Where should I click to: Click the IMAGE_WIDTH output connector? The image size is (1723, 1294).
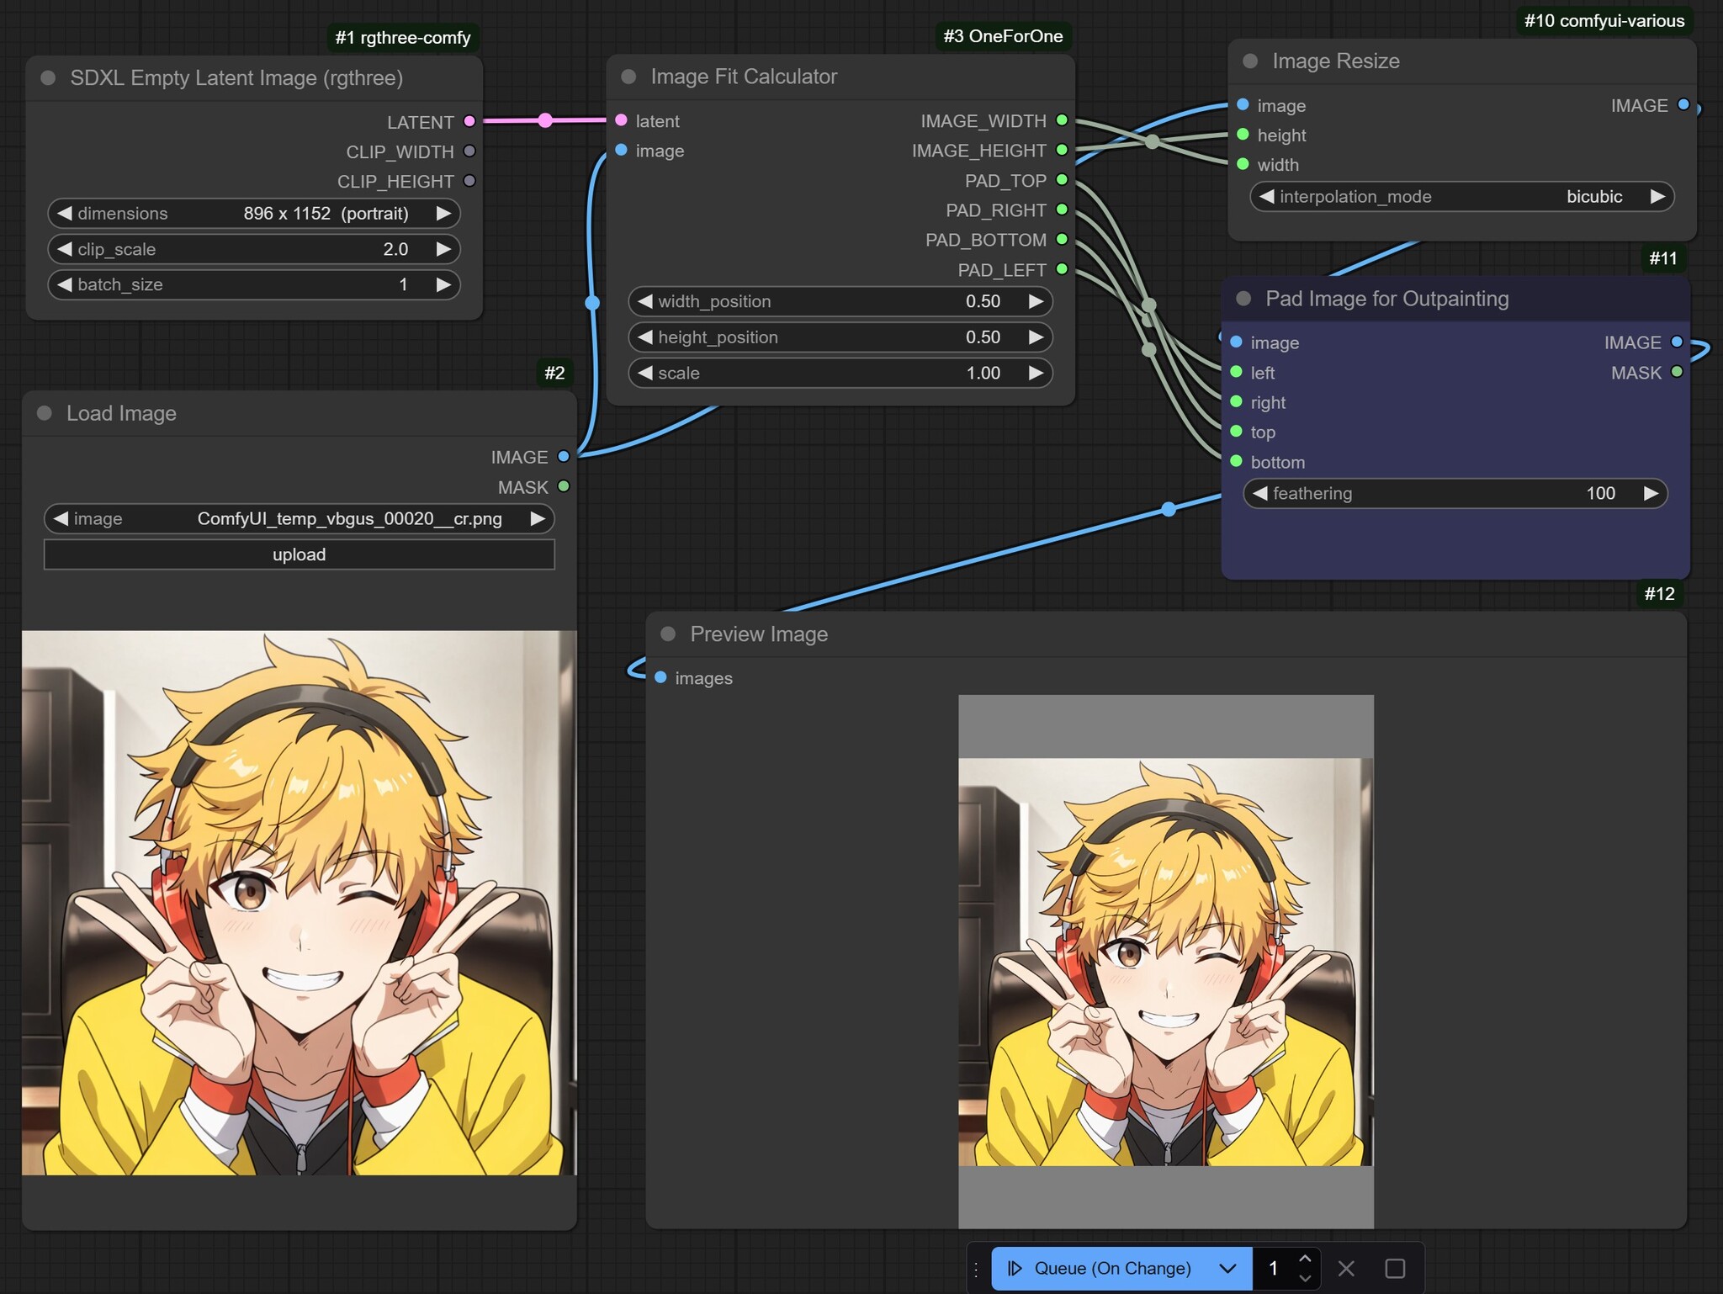click(1062, 120)
